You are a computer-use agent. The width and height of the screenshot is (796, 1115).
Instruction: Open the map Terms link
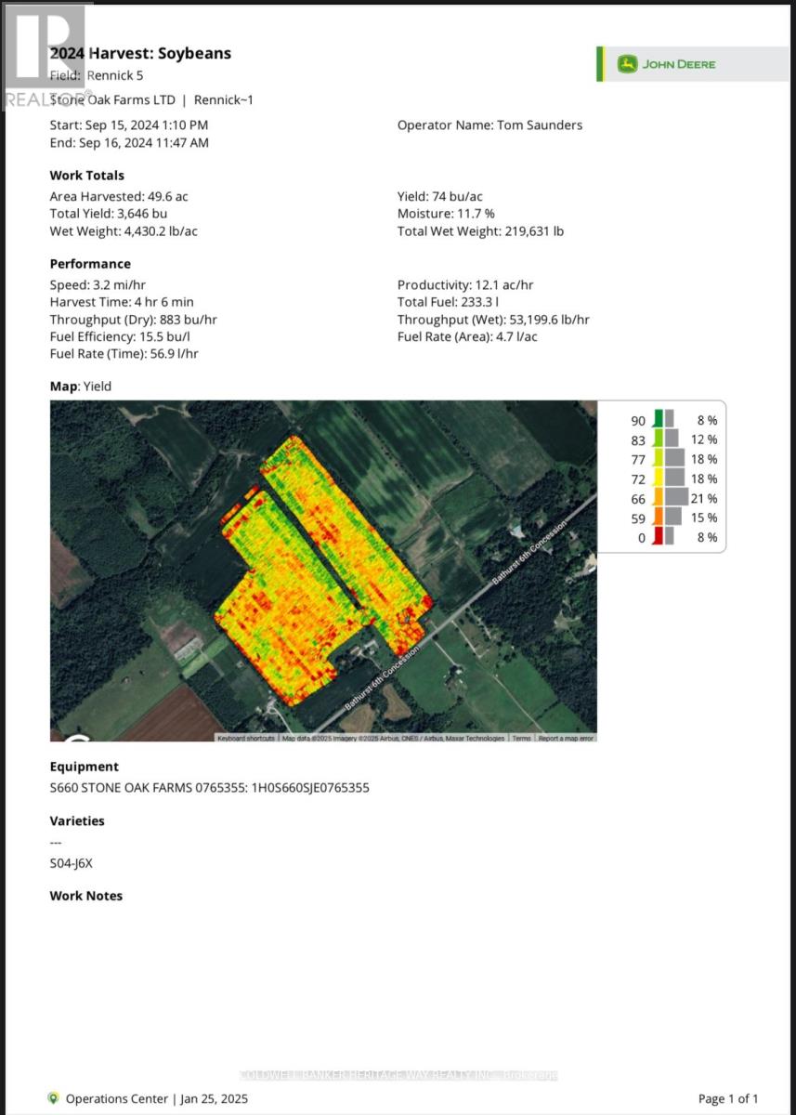coord(521,739)
